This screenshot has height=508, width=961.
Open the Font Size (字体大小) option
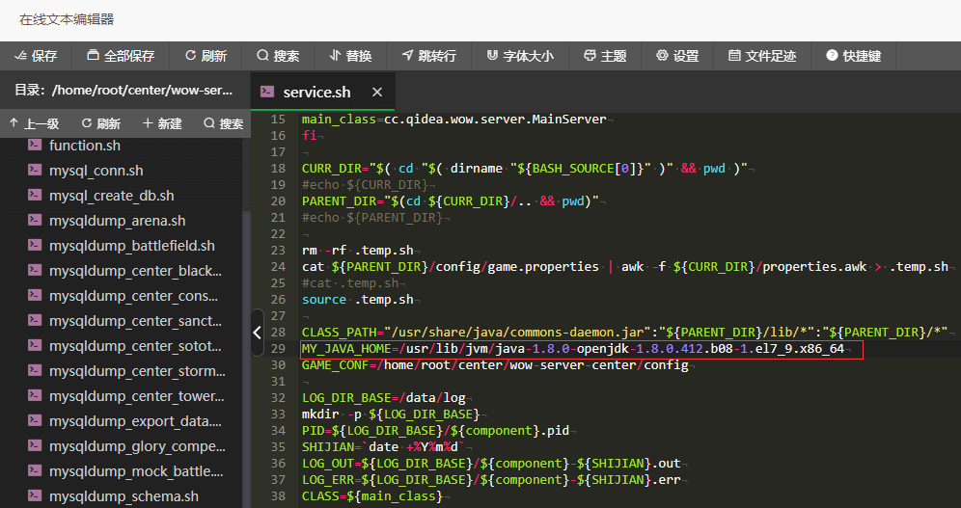pos(520,56)
